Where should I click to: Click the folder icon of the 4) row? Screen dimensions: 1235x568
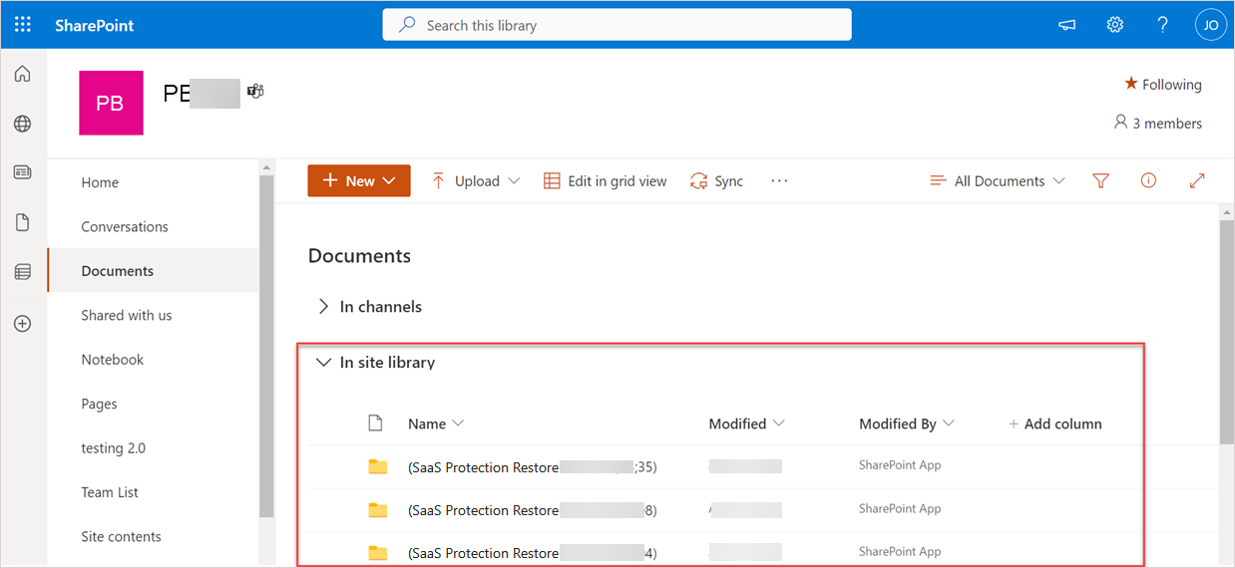[377, 553]
